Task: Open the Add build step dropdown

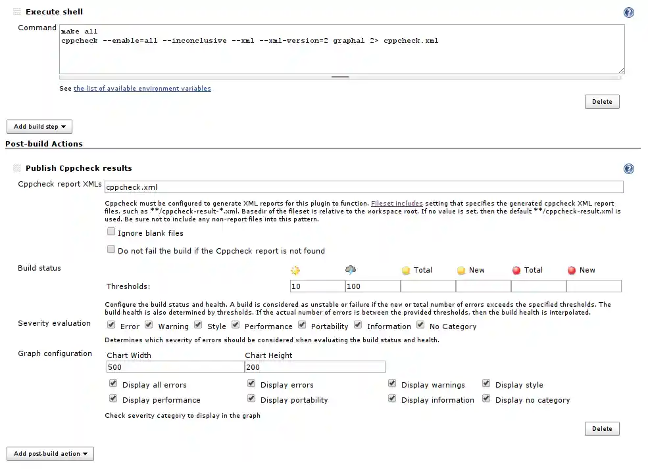Action: coord(39,127)
